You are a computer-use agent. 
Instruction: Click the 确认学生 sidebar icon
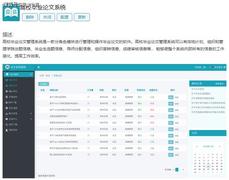(6, 91)
